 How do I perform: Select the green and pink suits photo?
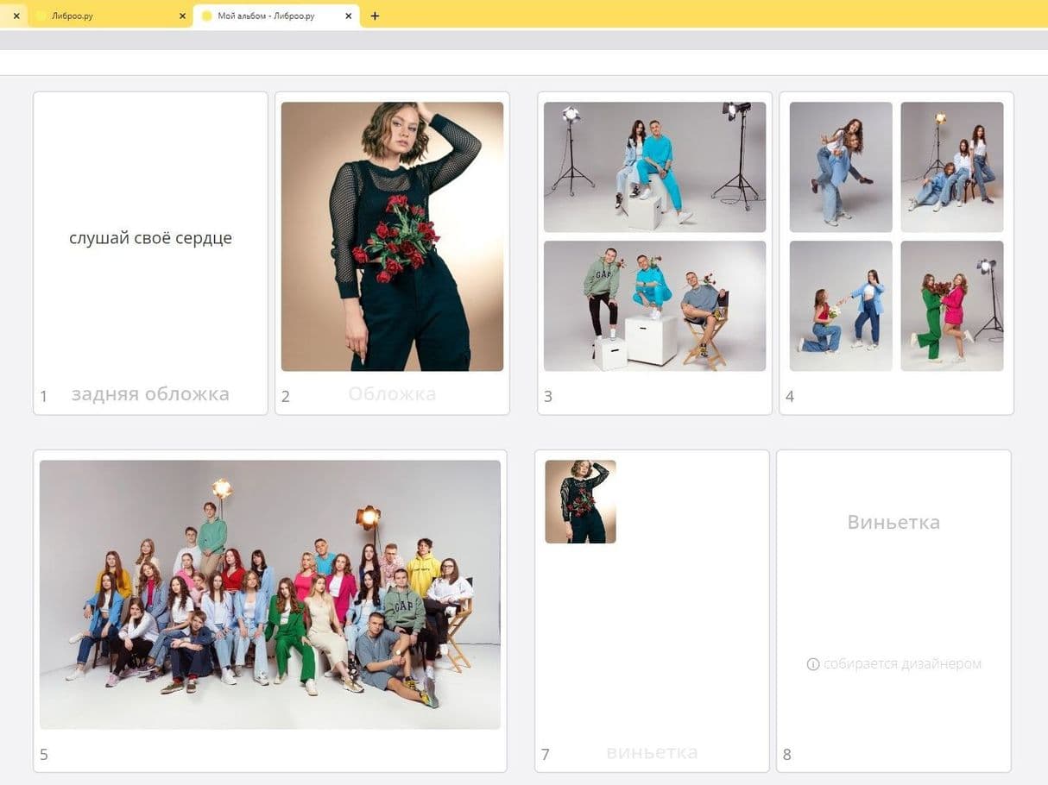951,305
